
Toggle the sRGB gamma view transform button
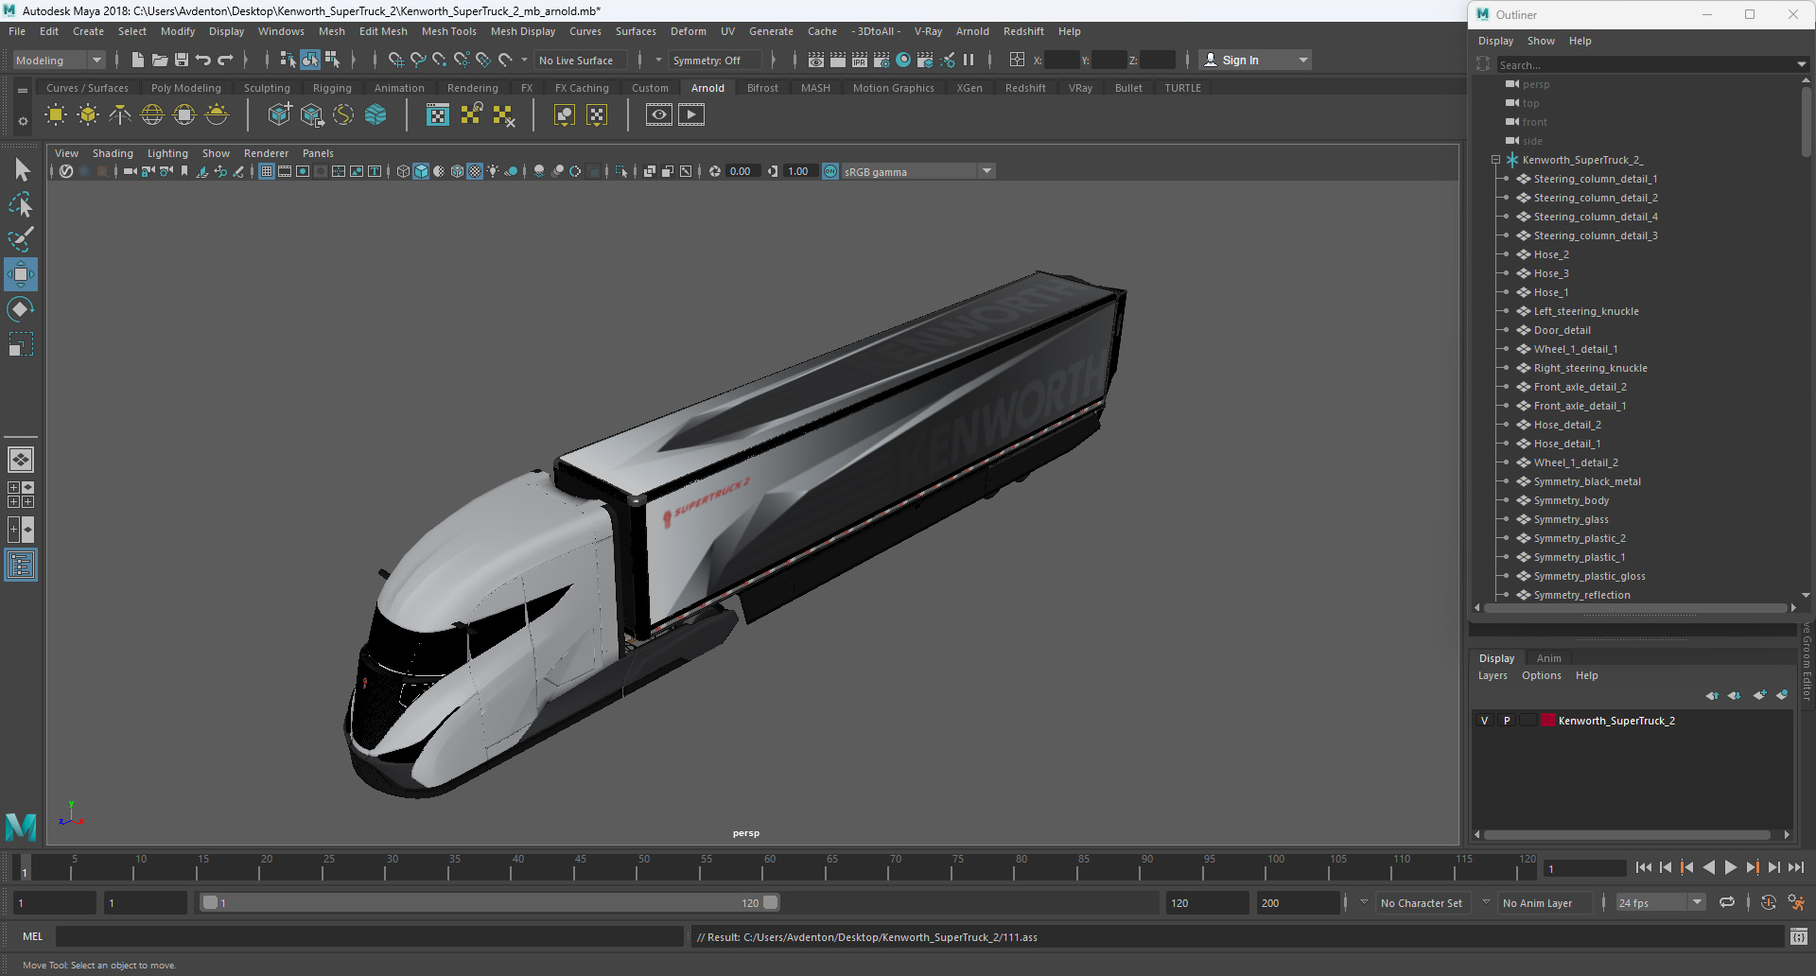tap(830, 171)
